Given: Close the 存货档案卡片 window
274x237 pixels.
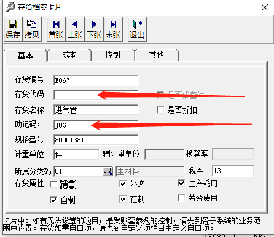Looking at the screenshot, I should (265, 7).
